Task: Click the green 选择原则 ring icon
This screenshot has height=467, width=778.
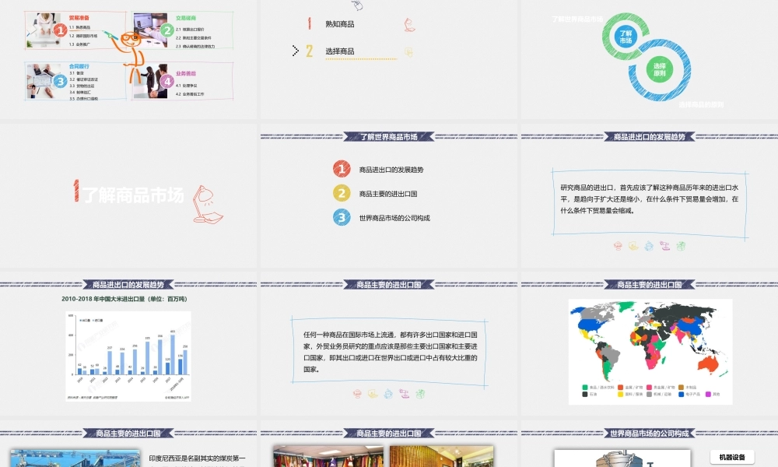Action: [x=659, y=71]
